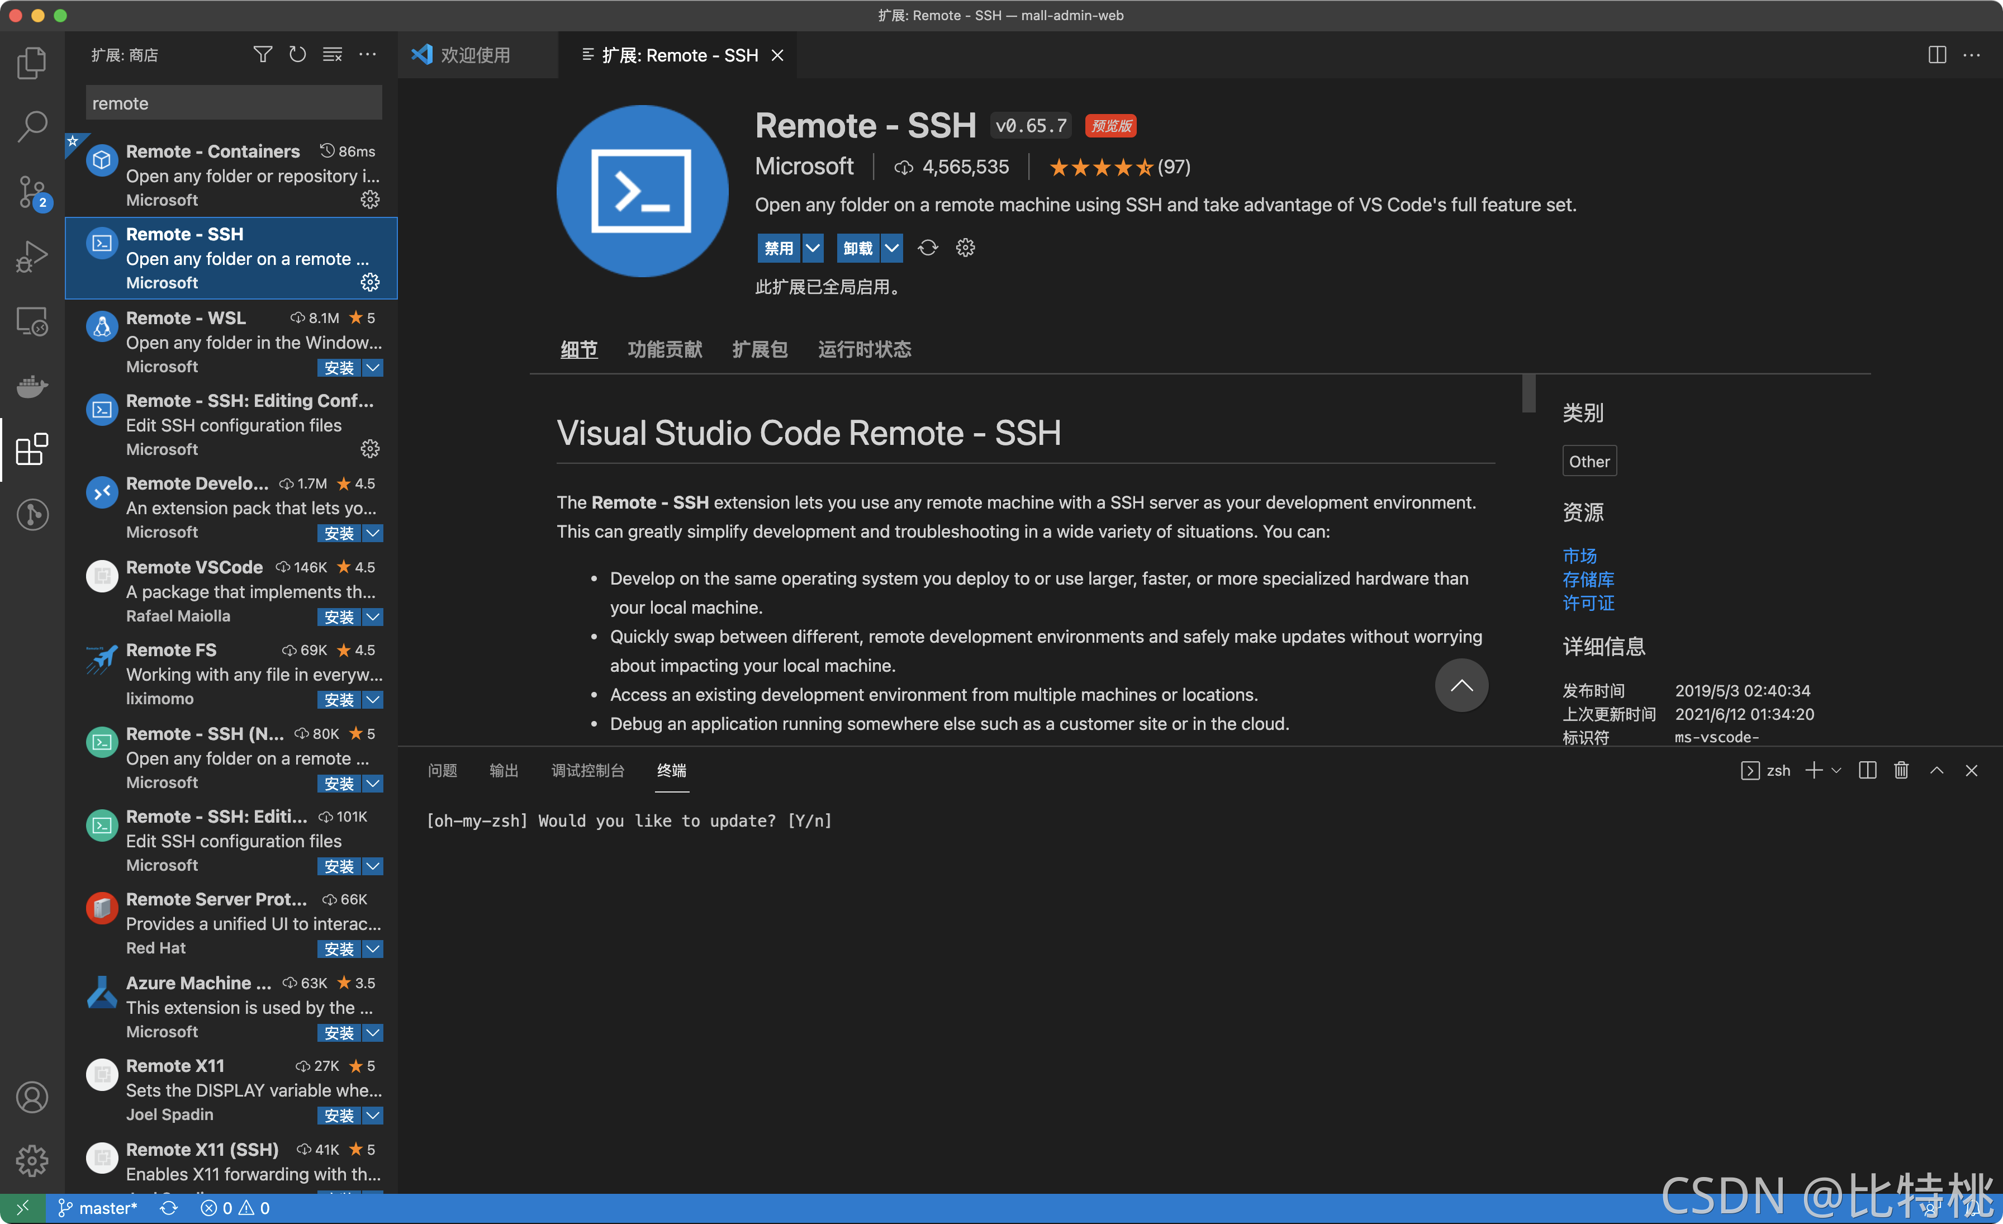Open the Explorer view in the activity bar
This screenshot has height=1224, width=2003.
pyautogui.click(x=32, y=63)
